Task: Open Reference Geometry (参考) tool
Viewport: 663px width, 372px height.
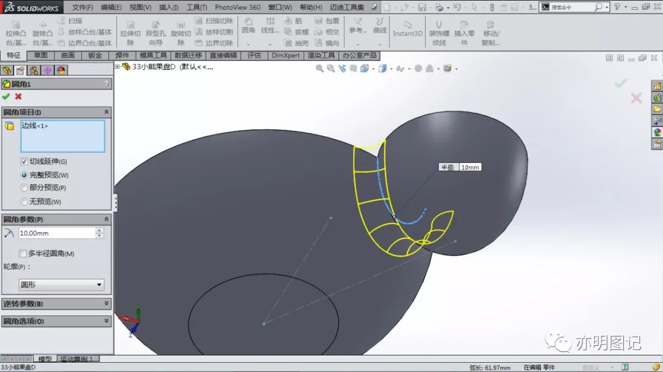Action: pyautogui.click(x=358, y=26)
